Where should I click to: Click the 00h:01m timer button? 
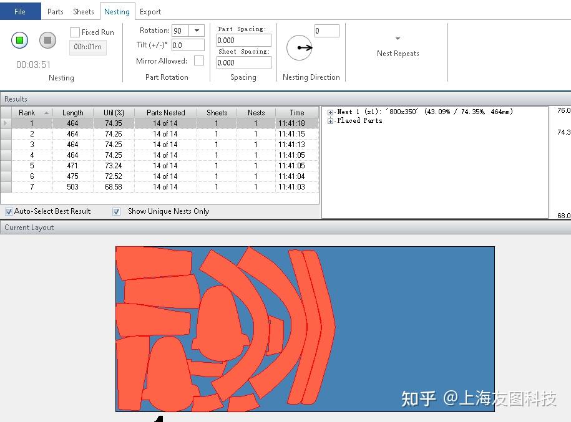pyautogui.click(x=87, y=47)
